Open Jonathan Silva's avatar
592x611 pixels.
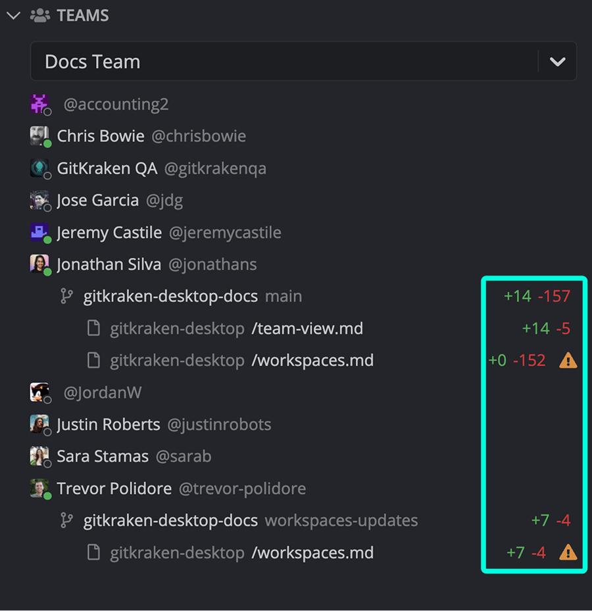pos(39,264)
